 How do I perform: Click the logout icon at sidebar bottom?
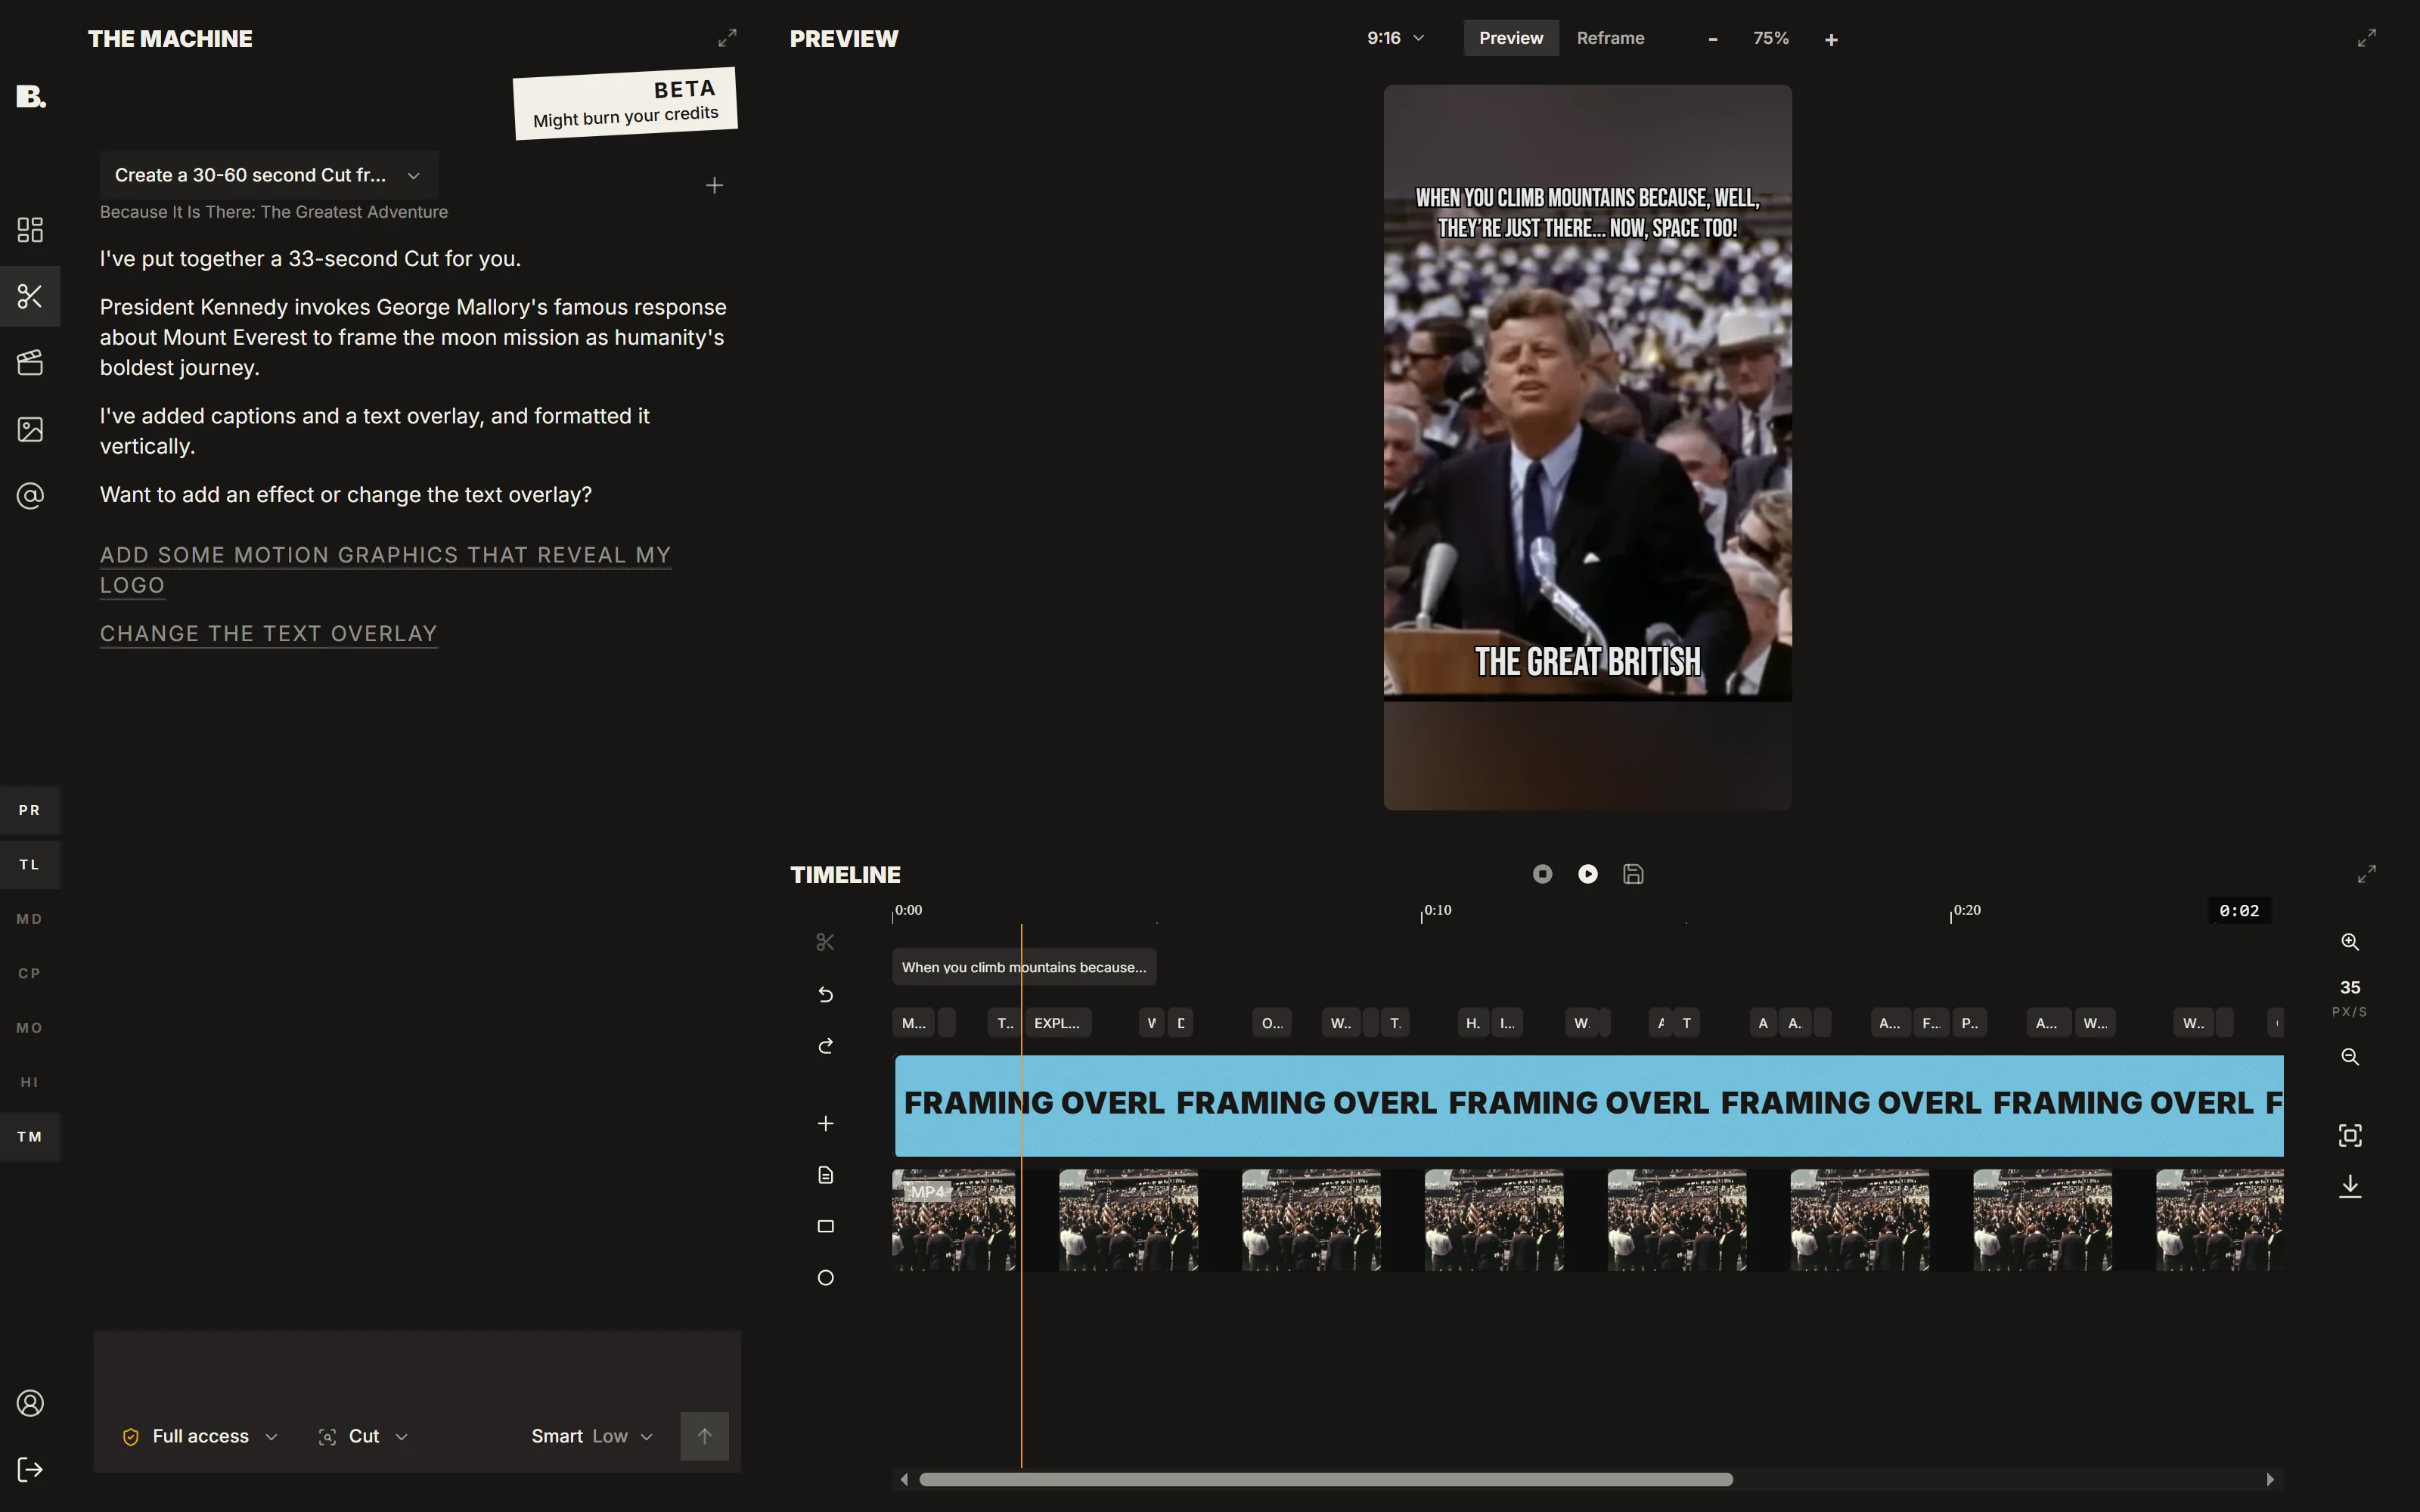(x=30, y=1469)
